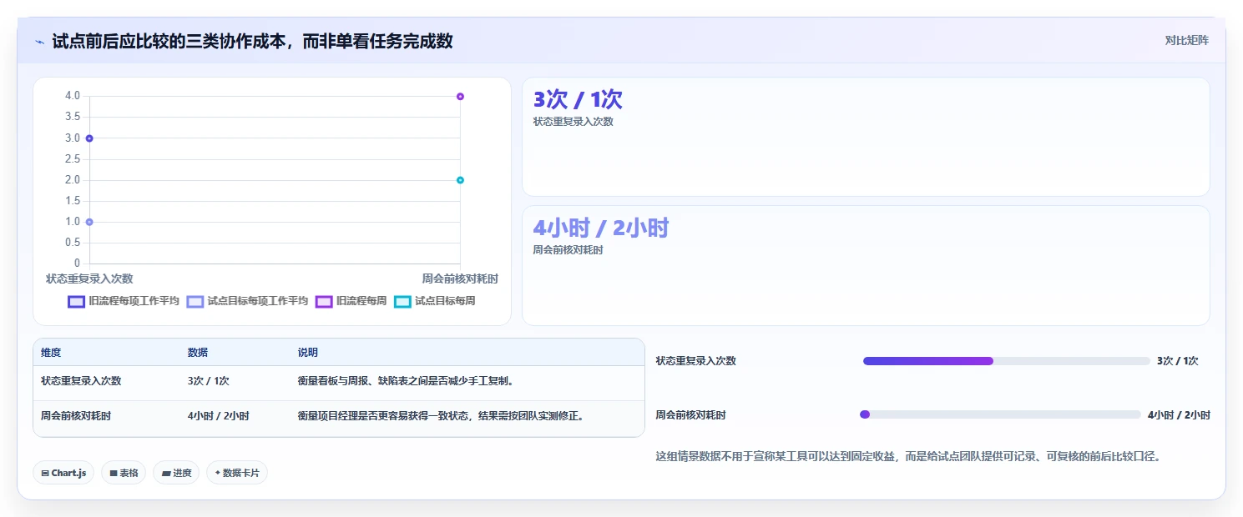Click the 数据卡片 chip

click(x=237, y=473)
